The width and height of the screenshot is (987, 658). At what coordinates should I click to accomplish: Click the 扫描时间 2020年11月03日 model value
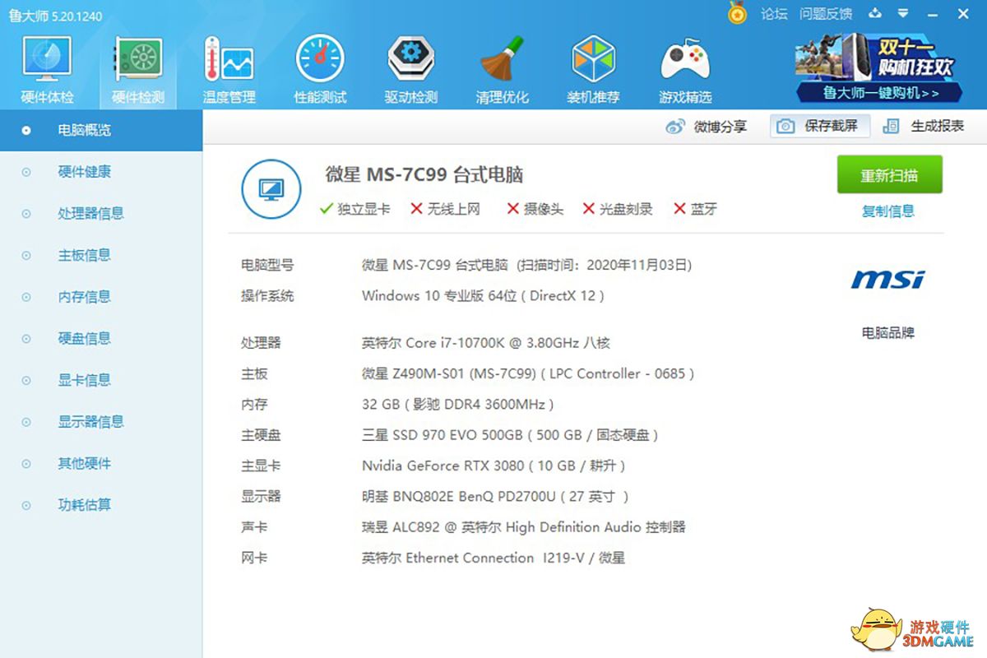click(527, 266)
